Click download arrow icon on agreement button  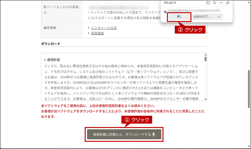[x=154, y=134]
